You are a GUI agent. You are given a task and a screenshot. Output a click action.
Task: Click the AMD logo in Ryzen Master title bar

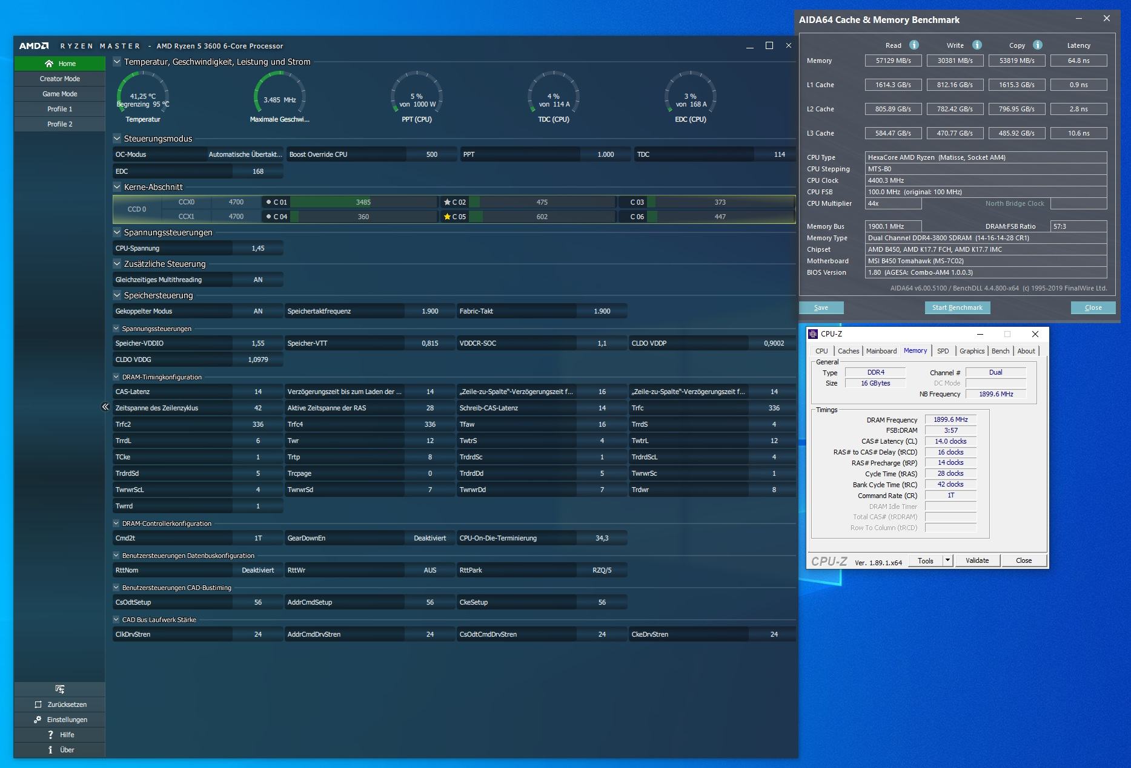(x=34, y=46)
